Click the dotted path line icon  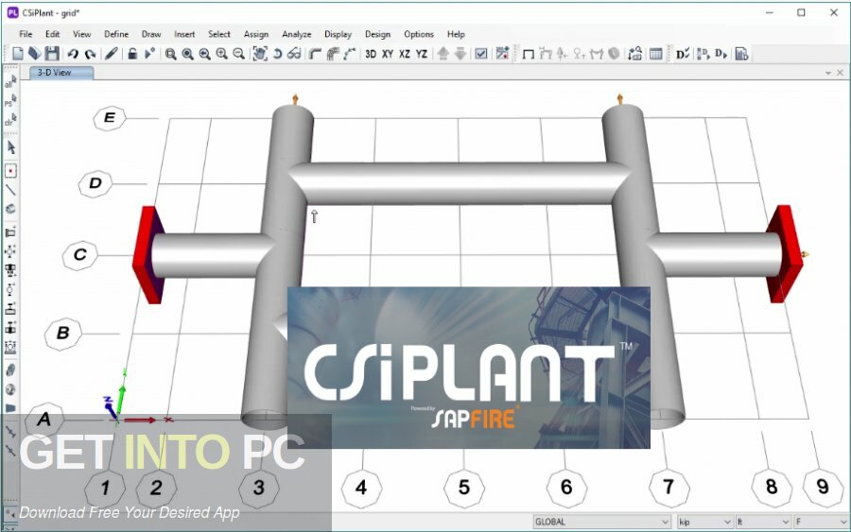(350, 54)
